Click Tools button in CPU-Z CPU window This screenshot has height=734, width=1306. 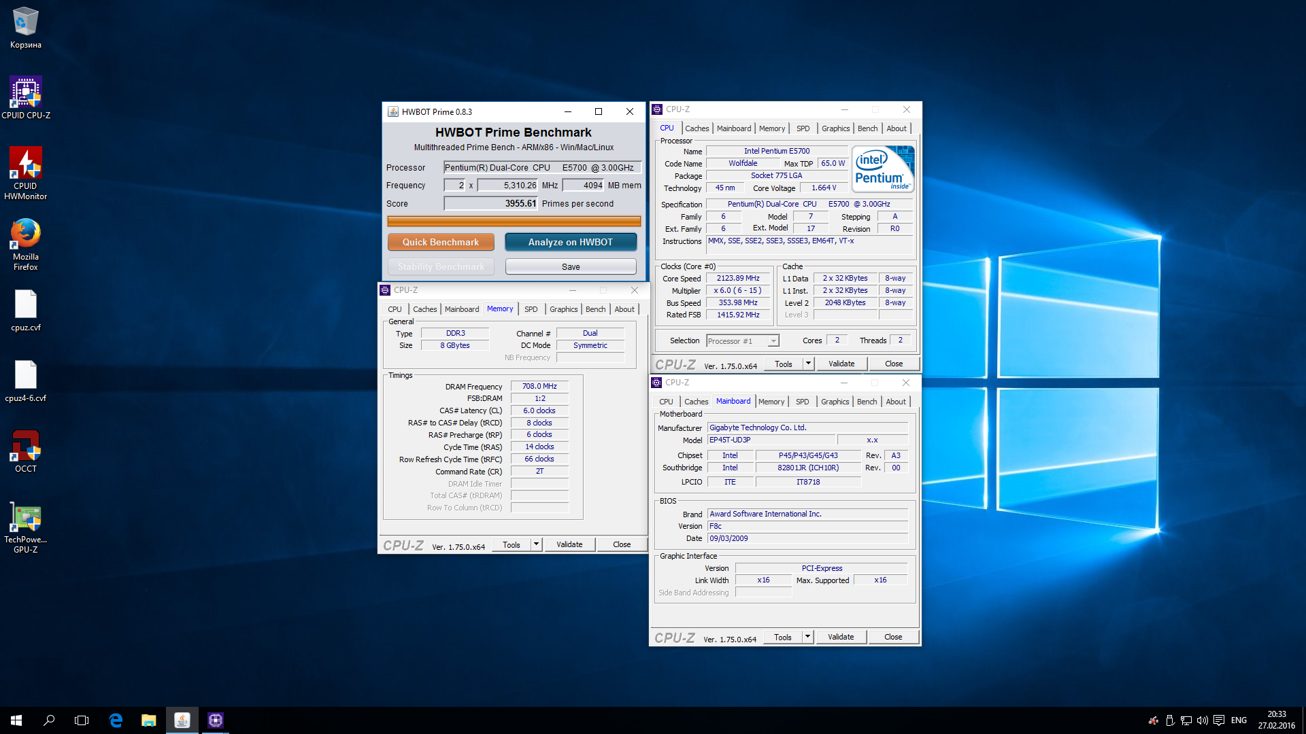point(784,364)
